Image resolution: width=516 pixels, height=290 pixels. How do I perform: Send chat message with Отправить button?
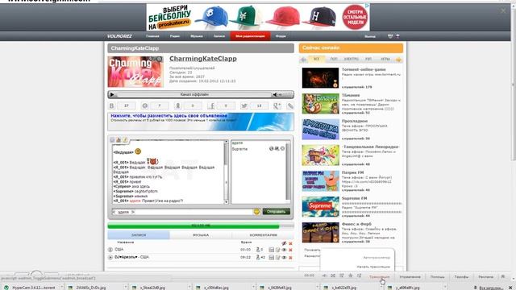click(276, 211)
